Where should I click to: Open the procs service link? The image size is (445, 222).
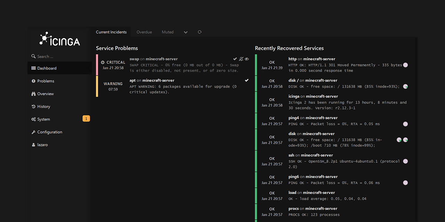point(294,209)
